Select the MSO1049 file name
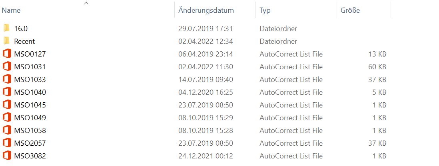 coord(30,118)
